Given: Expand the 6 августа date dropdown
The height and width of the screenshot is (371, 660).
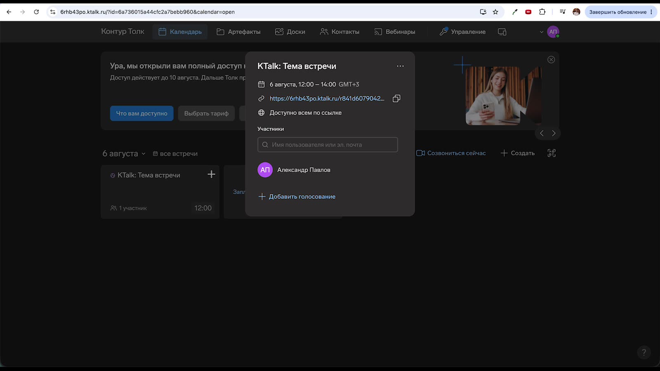Looking at the screenshot, I should (x=124, y=153).
